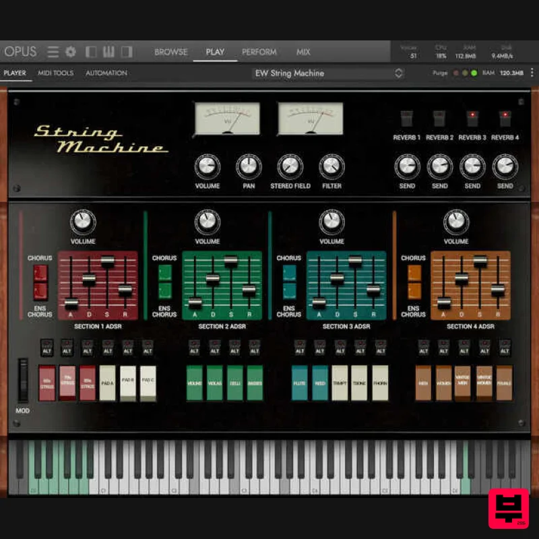Open the EW String Machine instrument dropdown
The height and width of the screenshot is (539, 539).
click(329, 73)
